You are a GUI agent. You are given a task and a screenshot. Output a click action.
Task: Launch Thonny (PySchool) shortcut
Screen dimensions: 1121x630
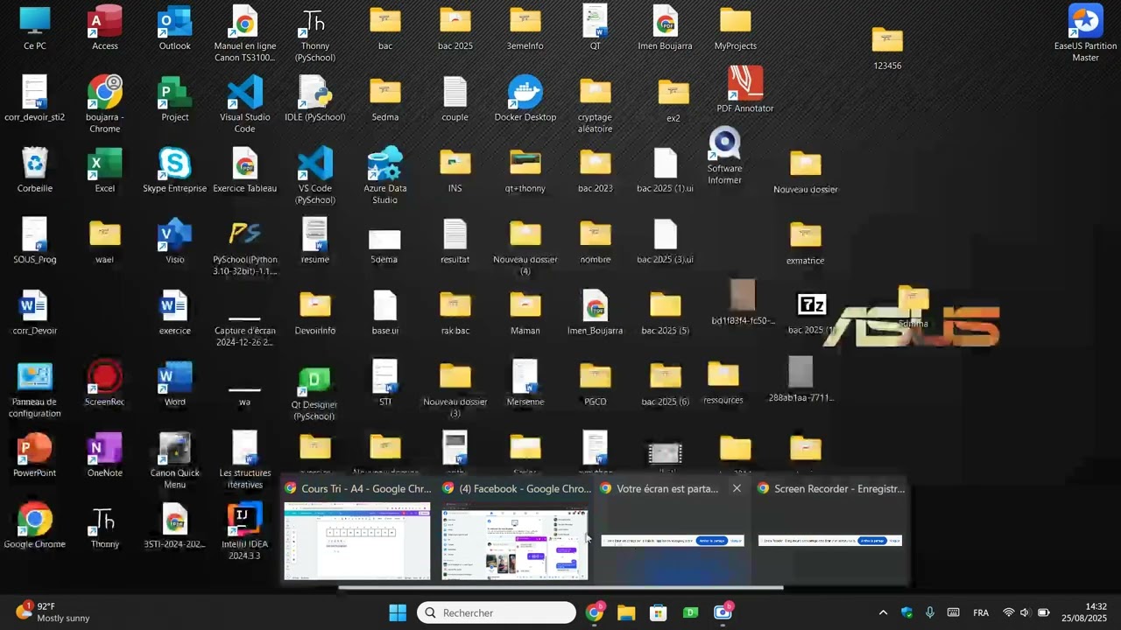[315, 33]
